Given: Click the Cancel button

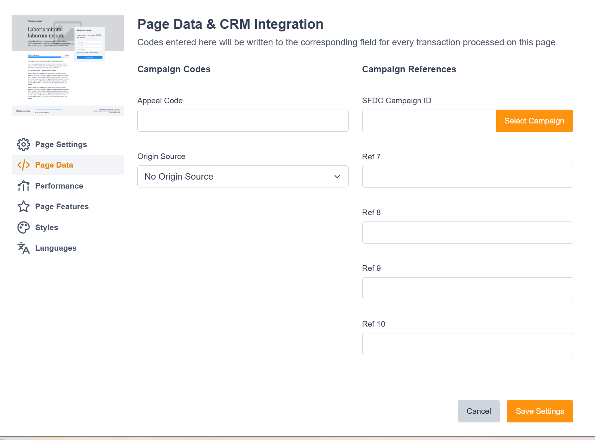Looking at the screenshot, I should (479, 411).
